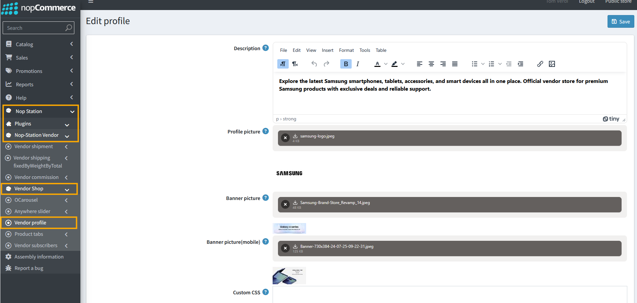Viewport: 637px width, 303px height.
Task: Log out of the admin panel
Action: tap(587, 2)
